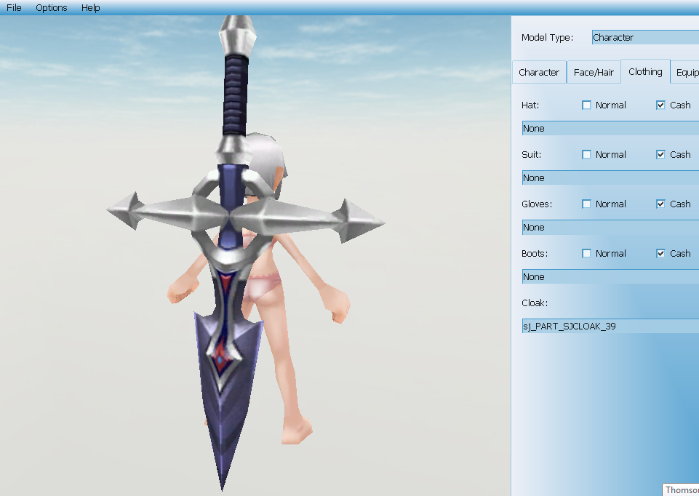Viewport: 699px width, 496px height.
Task: Enable the Normal checkbox for Hat
Action: pyautogui.click(x=587, y=105)
